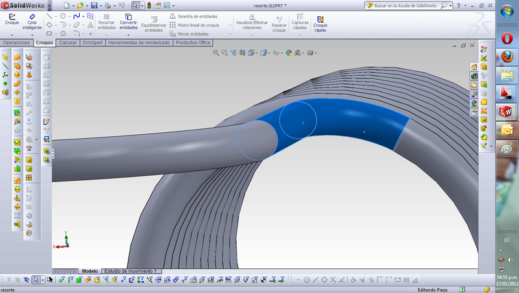Screen dimensions: 519x293
Task: Choose the Rectangle sketch tool
Action: pyautogui.click(x=49, y=25)
